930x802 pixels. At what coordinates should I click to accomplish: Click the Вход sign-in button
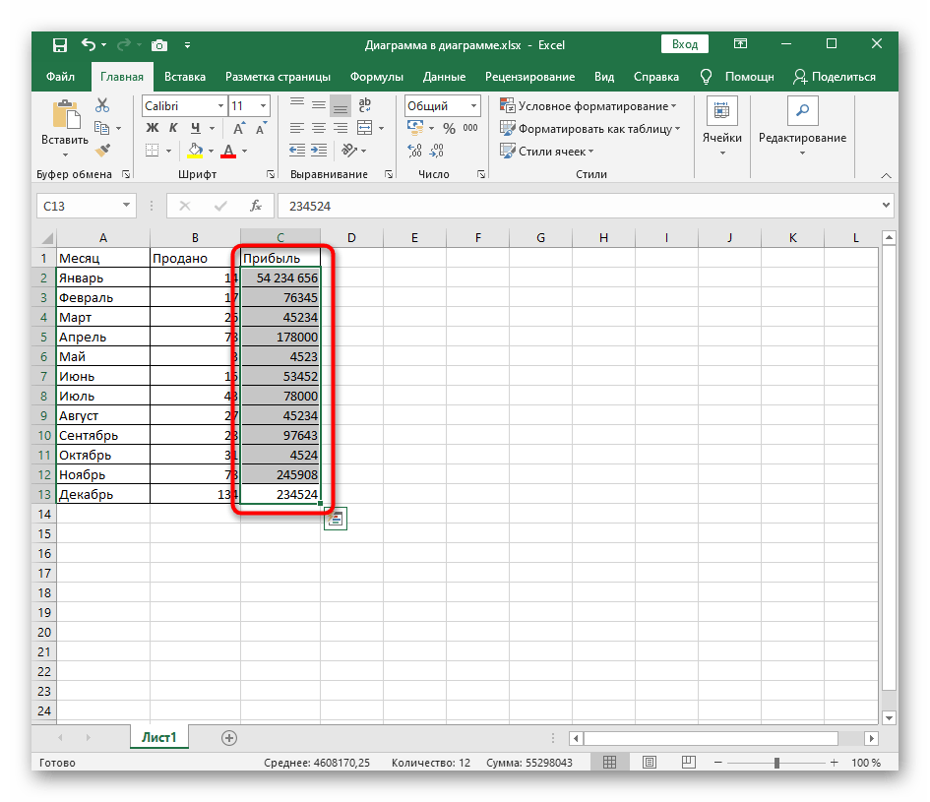coord(685,44)
